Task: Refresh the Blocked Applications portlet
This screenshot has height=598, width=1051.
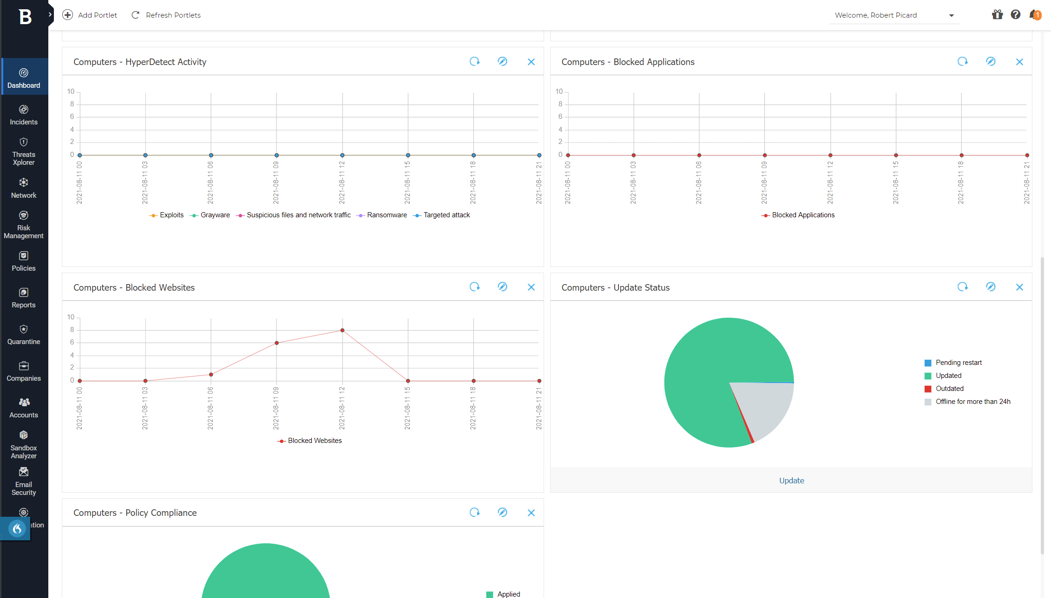Action: click(963, 61)
